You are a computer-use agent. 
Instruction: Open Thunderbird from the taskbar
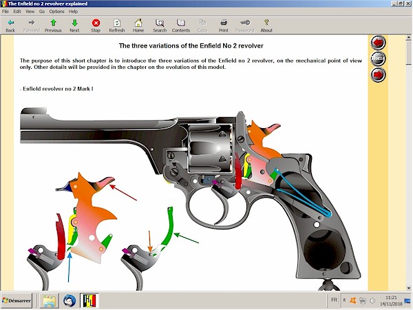point(70,300)
